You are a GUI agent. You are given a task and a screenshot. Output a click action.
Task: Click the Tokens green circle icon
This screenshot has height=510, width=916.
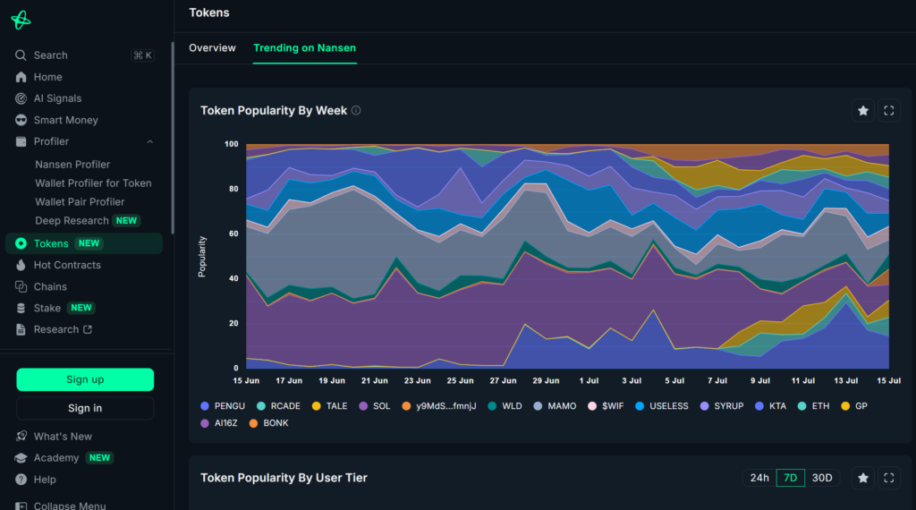click(21, 243)
